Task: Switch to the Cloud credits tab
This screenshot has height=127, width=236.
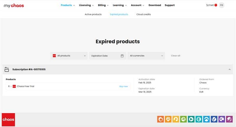Action: point(144,14)
